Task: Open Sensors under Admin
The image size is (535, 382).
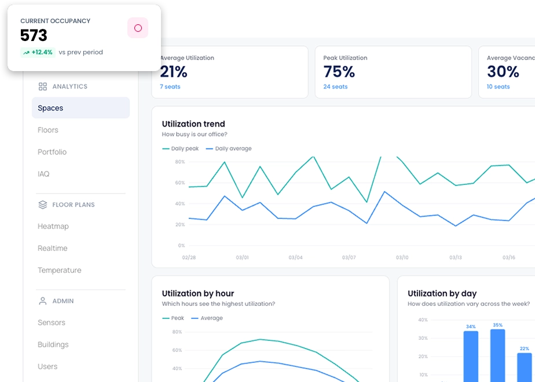Action: [52, 322]
